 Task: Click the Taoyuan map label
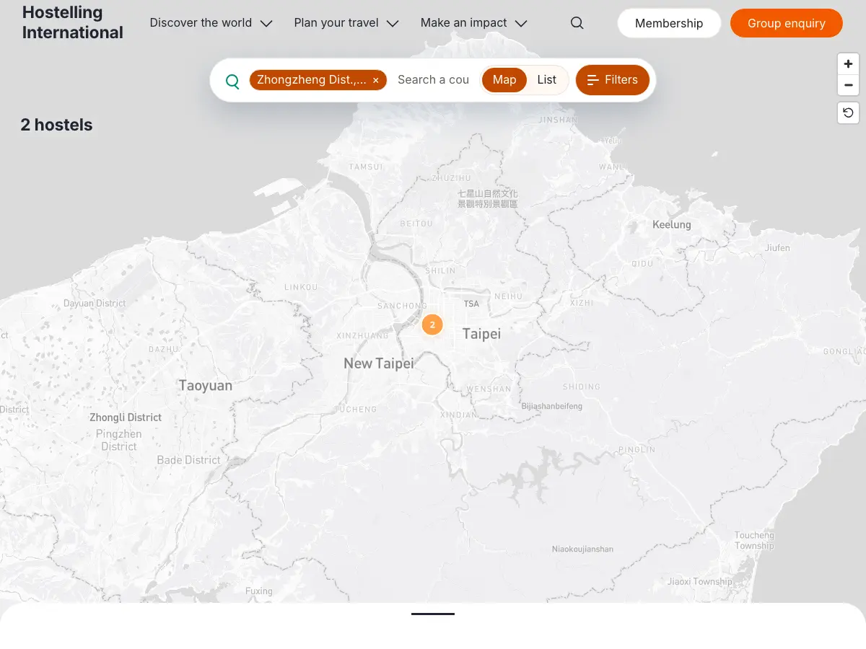(x=206, y=386)
